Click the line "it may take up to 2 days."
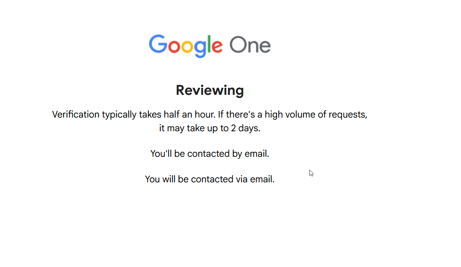Viewport: 461px width, 267px height. pos(210,128)
